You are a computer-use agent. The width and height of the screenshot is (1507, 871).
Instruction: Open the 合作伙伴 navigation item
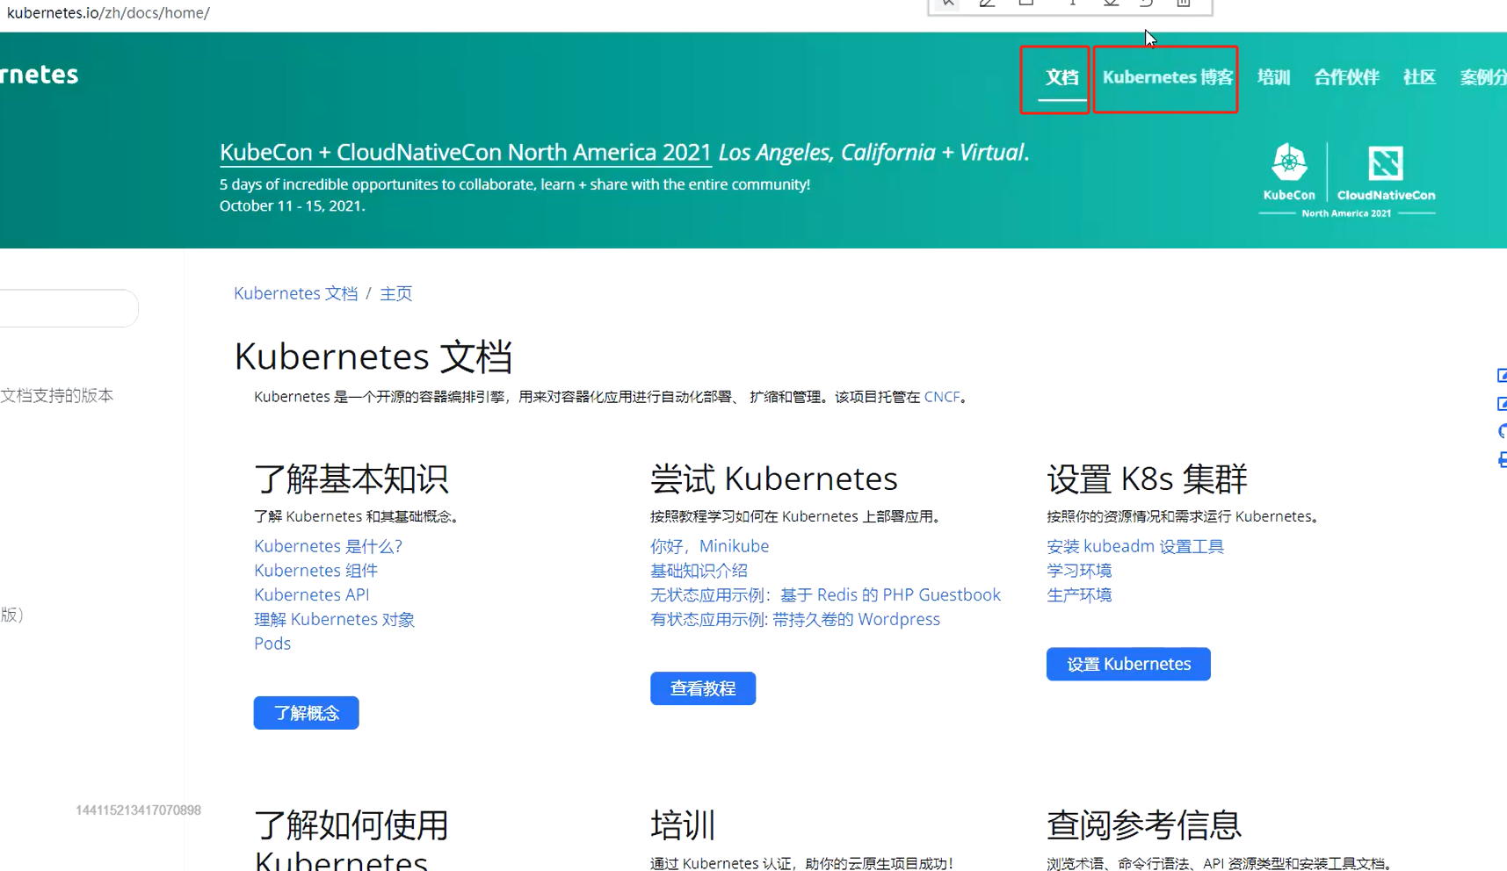click(1346, 77)
